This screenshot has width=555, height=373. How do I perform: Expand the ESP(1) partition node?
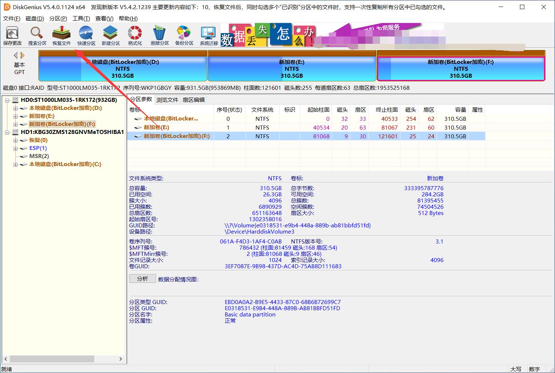15,148
